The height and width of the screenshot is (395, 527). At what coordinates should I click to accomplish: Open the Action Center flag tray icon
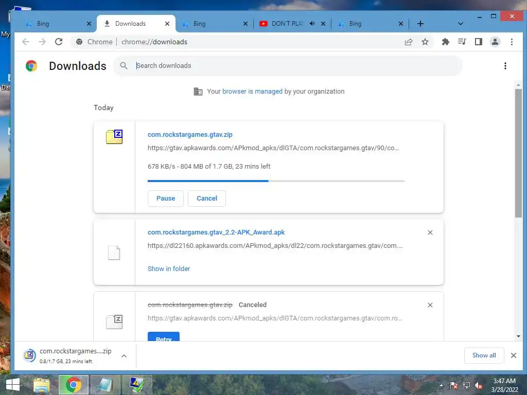[x=454, y=385]
